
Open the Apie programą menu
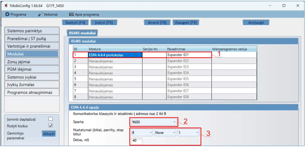coord(84,14)
